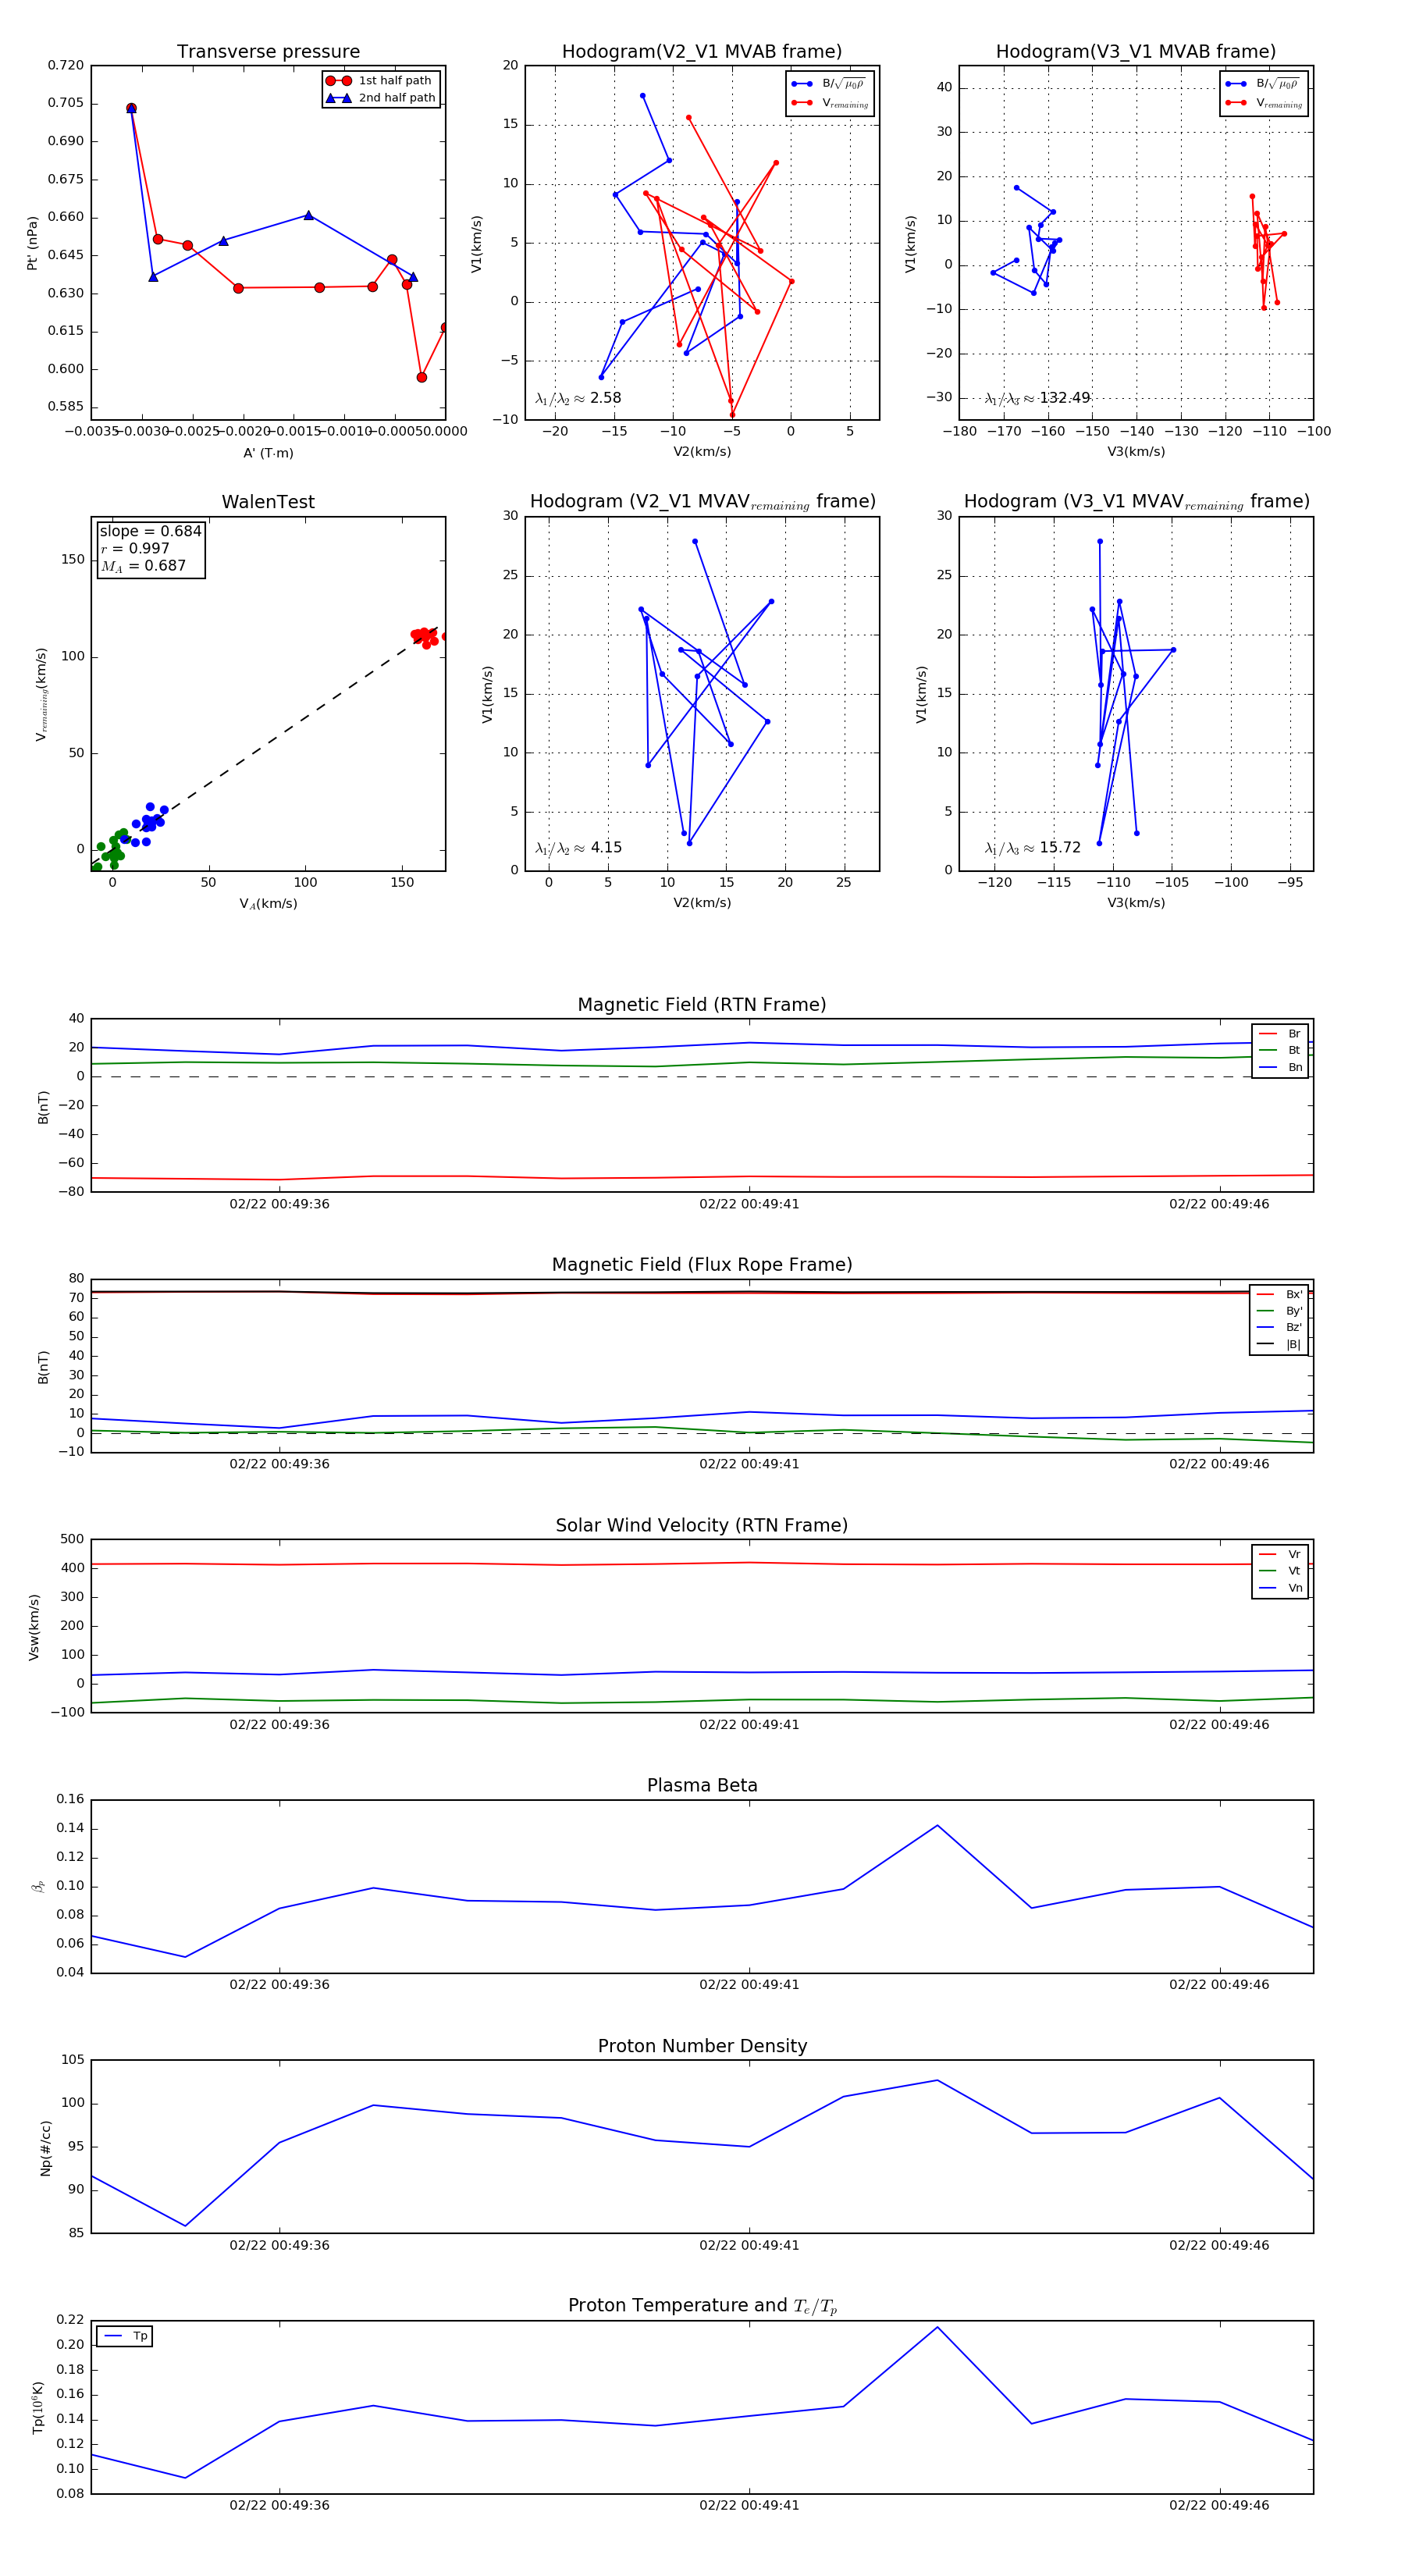Click the '0.720' tick on Transverse pressure
This screenshot has width=1405, height=2576.
(66, 65)
